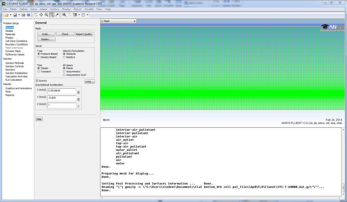Open Cell Zone Conditions task page
The image size is (347, 202).
click(x=16, y=41)
